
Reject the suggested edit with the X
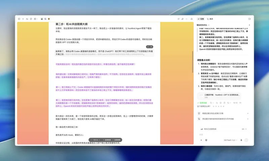pyautogui.click(x=151, y=47)
